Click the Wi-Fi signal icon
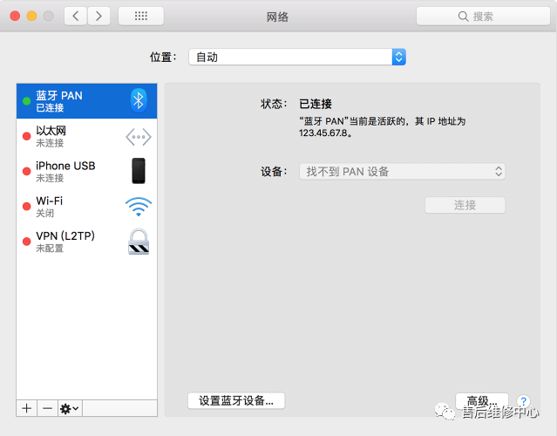The image size is (557, 436). [139, 207]
